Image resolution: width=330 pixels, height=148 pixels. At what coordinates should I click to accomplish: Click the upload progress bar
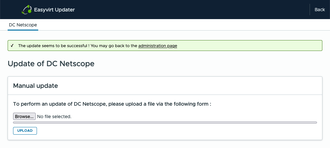[x=165, y=122]
